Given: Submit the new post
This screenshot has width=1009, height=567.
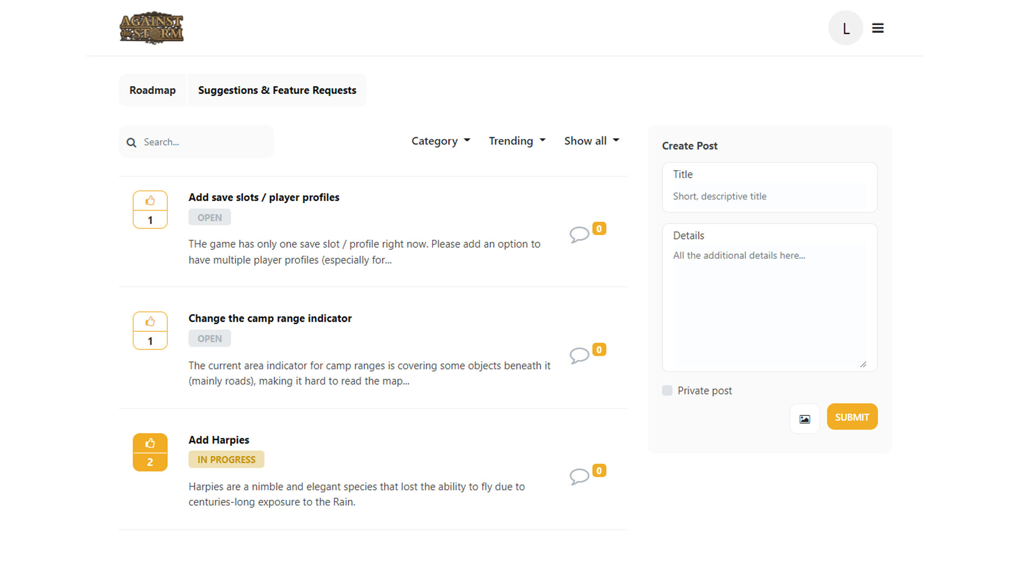Looking at the screenshot, I should (852, 417).
